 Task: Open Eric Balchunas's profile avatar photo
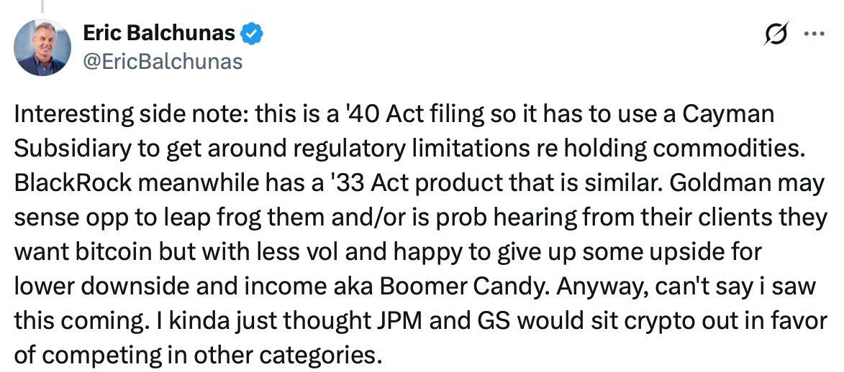tap(42, 47)
